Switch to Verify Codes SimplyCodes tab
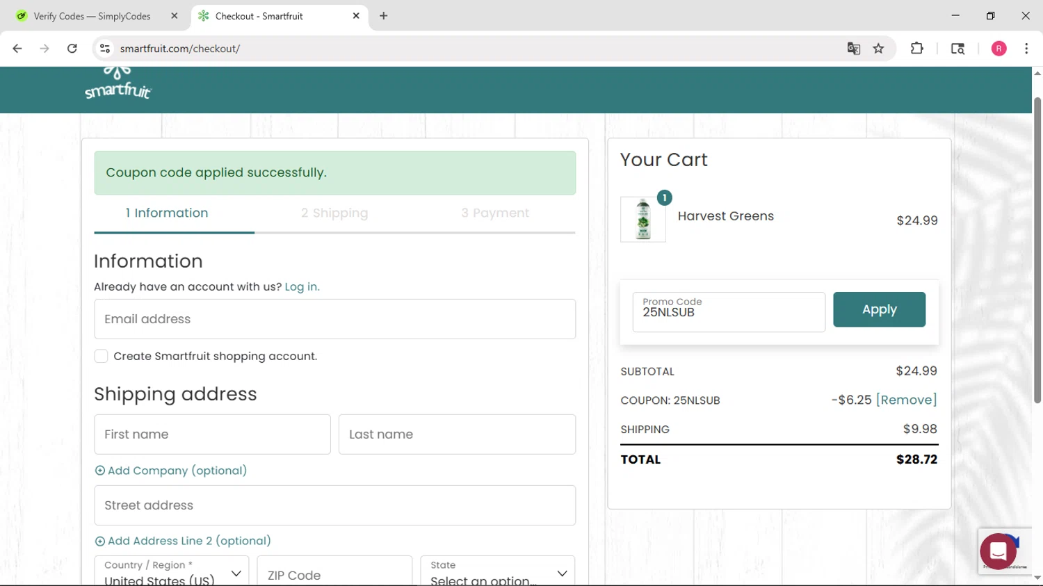The height and width of the screenshot is (586, 1043). pyautogui.click(x=92, y=16)
